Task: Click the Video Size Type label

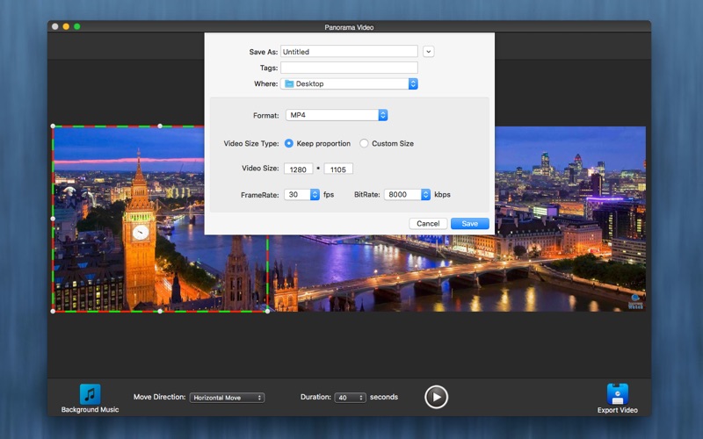Action: pos(251,143)
